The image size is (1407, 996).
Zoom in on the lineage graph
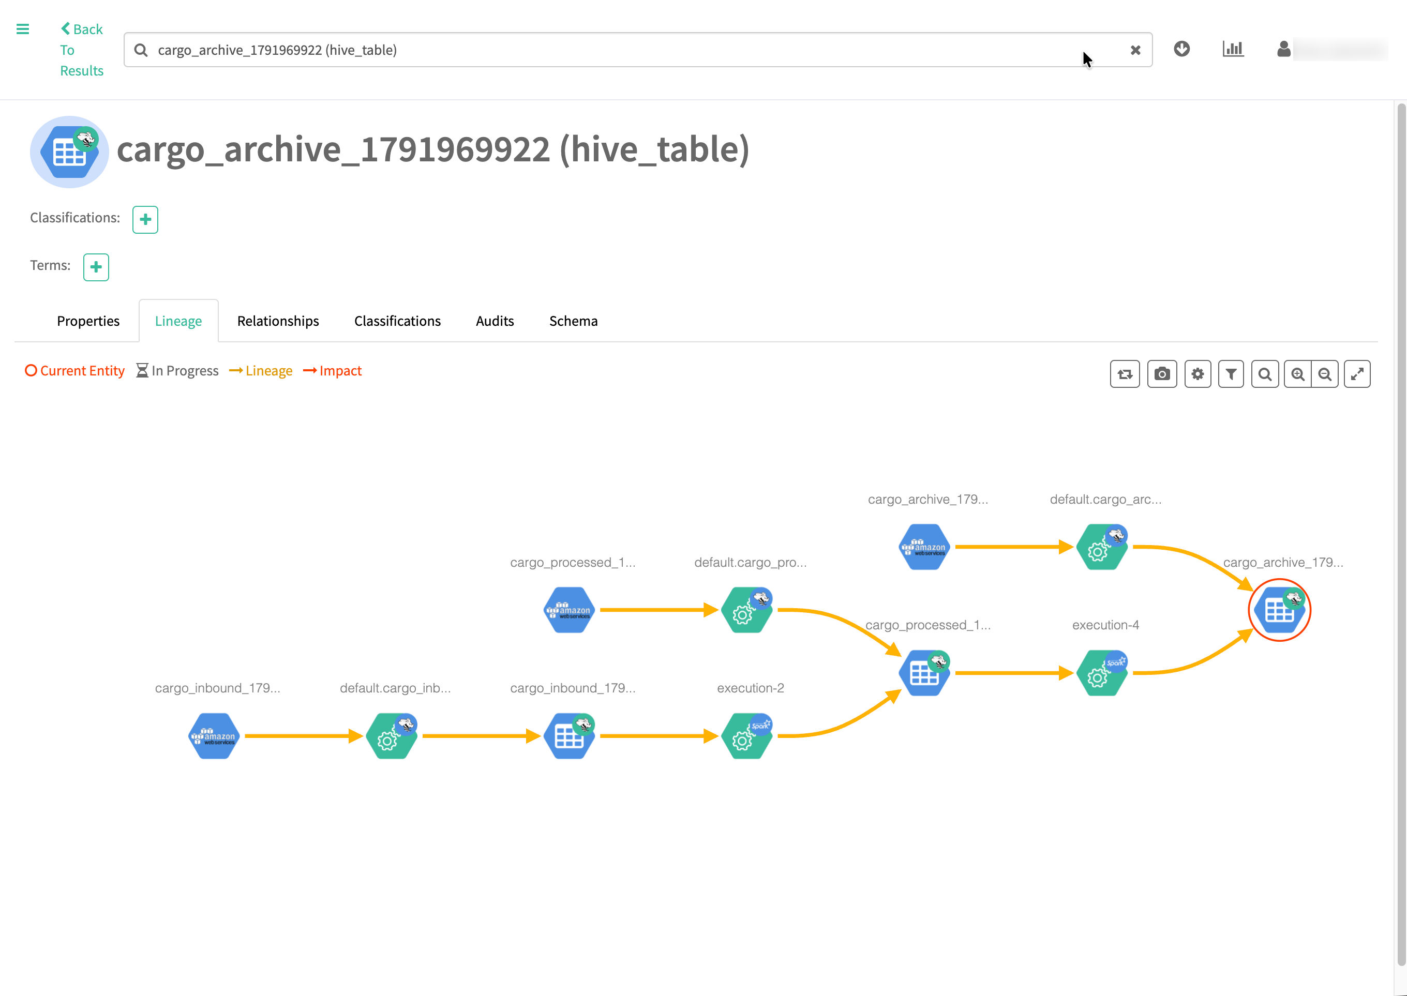1298,374
